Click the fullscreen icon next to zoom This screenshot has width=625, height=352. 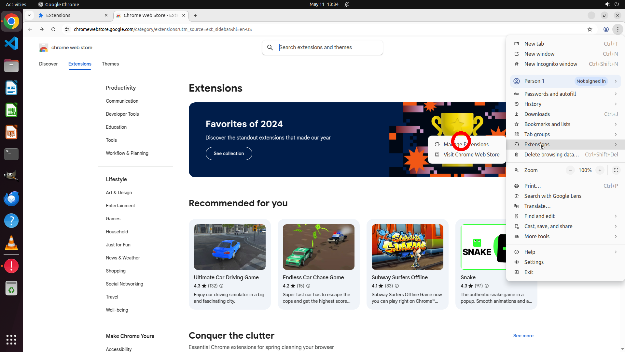point(616,170)
